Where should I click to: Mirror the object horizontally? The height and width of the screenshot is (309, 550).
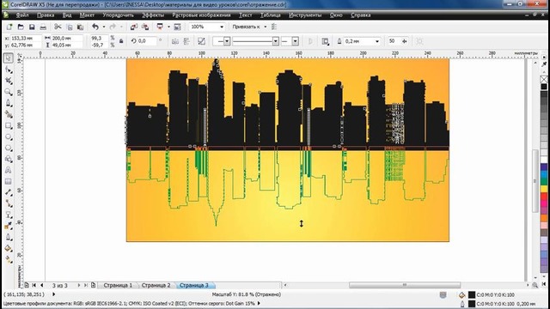tap(175, 41)
